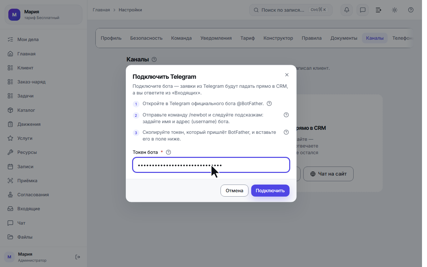Switch to Уведомления tab
The height and width of the screenshot is (267, 427).
216,38
